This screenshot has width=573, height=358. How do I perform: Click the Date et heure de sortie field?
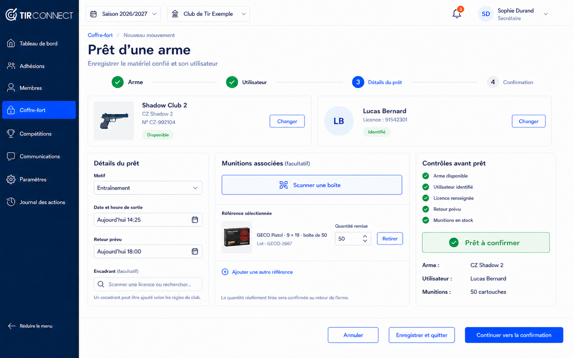(x=148, y=220)
